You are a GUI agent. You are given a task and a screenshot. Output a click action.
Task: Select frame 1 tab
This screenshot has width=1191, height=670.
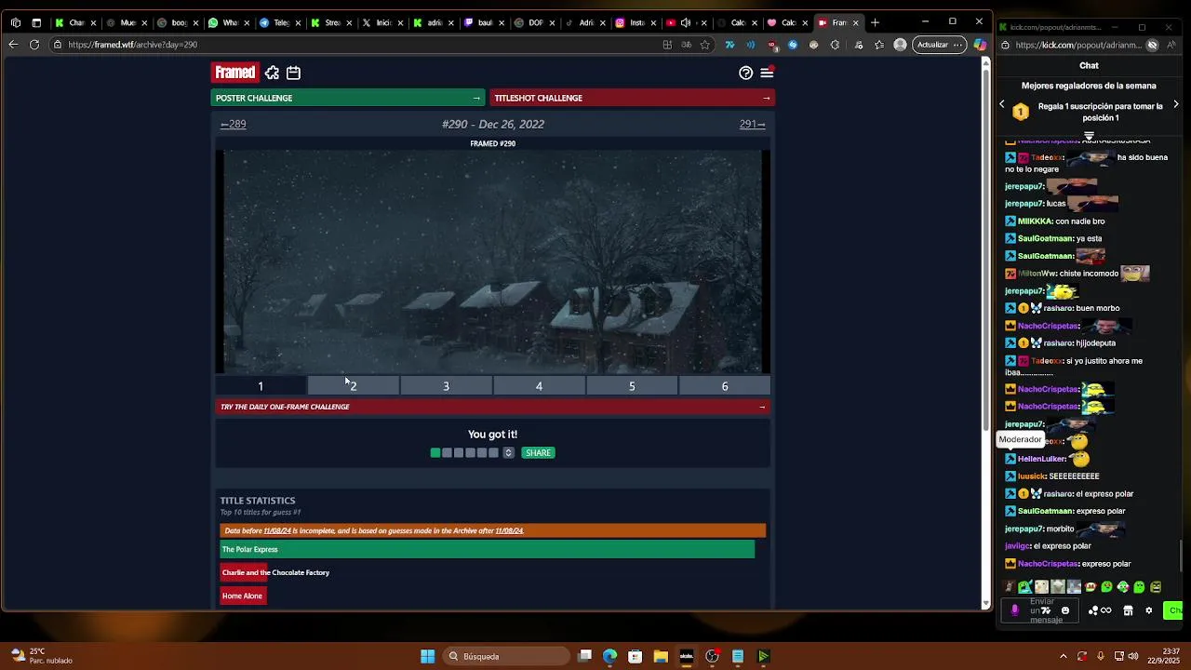point(261,386)
